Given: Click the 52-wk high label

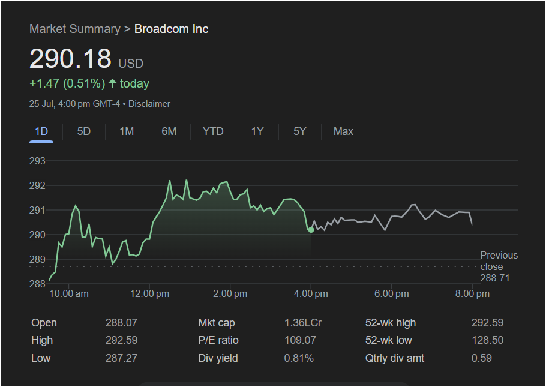Looking at the screenshot, I should click(391, 323).
